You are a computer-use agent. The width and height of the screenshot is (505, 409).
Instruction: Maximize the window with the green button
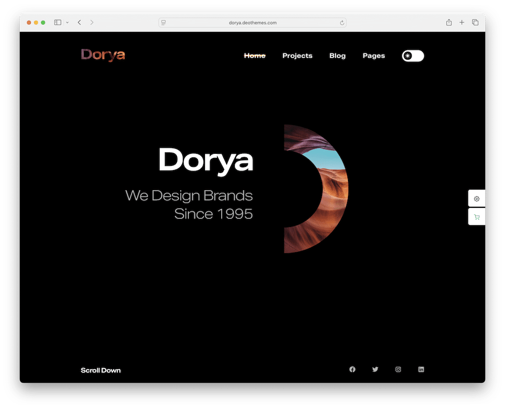tap(43, 23)
